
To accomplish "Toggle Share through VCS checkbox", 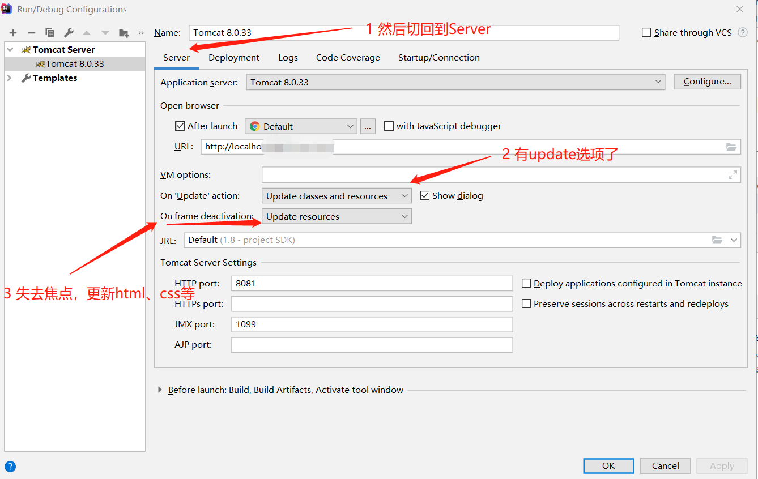I will [x=646, y=33].
